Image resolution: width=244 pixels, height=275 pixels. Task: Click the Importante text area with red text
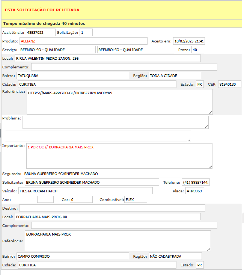tap(119, 156)
